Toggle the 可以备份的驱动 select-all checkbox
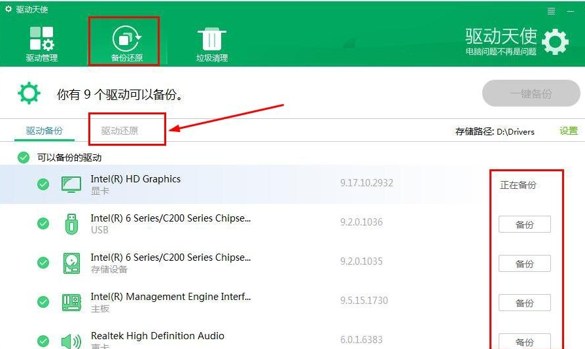Screen dimensions: 585x349 click(x=23, y=157)
